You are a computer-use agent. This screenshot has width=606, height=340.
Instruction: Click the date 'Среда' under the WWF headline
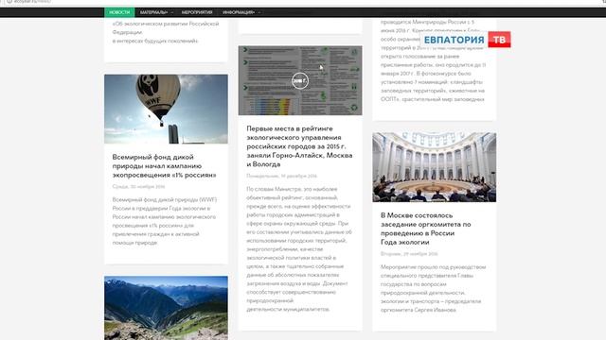pos(138,187)
